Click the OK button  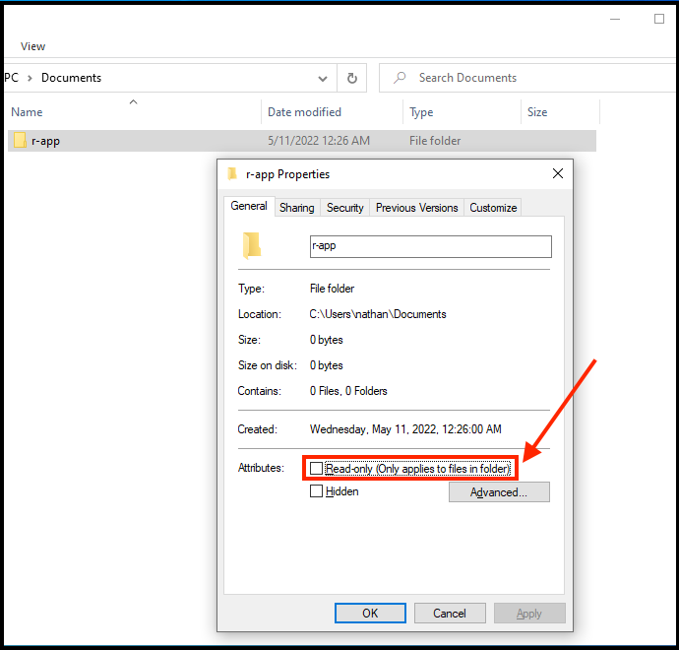[370, 614]
